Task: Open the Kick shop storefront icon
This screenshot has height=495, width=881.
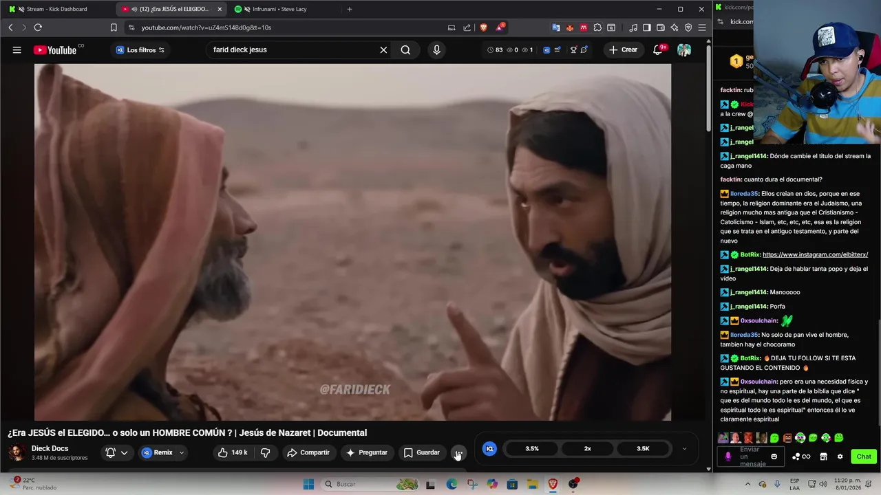Action: coord(823,456)
